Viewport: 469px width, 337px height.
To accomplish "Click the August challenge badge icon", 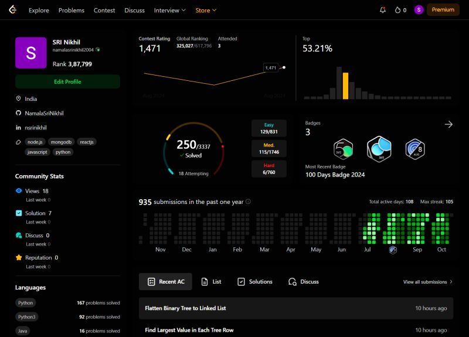I will 415,149.
